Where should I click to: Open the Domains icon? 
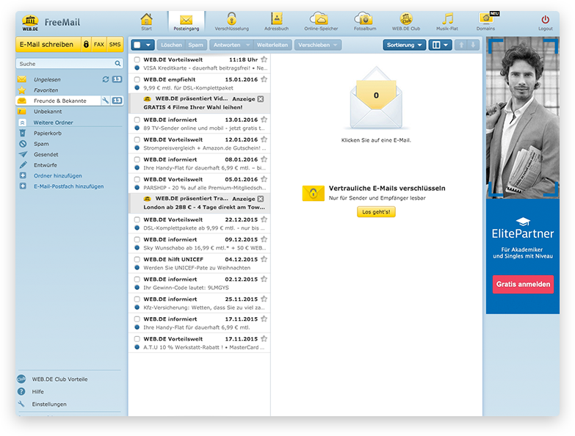pos(486,19)
